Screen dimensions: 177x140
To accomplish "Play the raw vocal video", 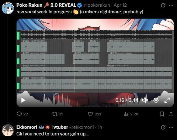I will [x=23, y=100].
